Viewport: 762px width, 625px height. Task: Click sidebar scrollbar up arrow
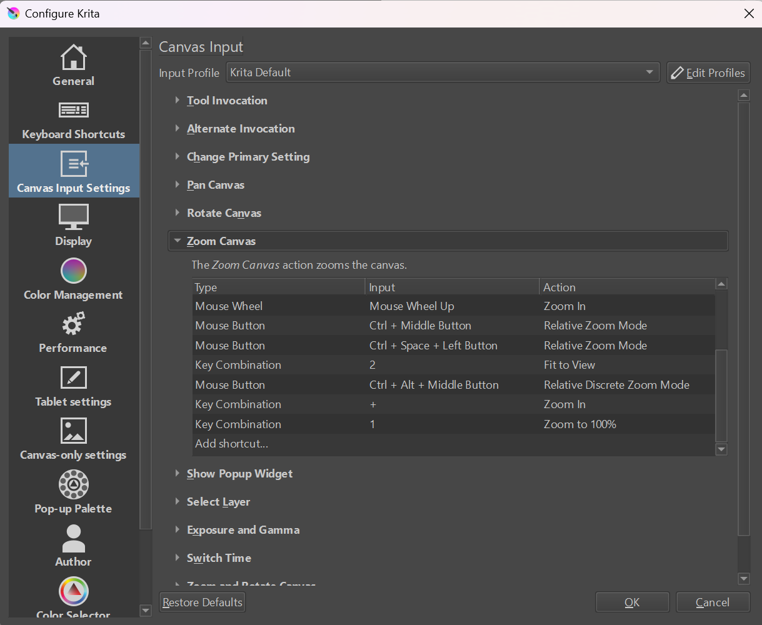(x=146, y=43)
